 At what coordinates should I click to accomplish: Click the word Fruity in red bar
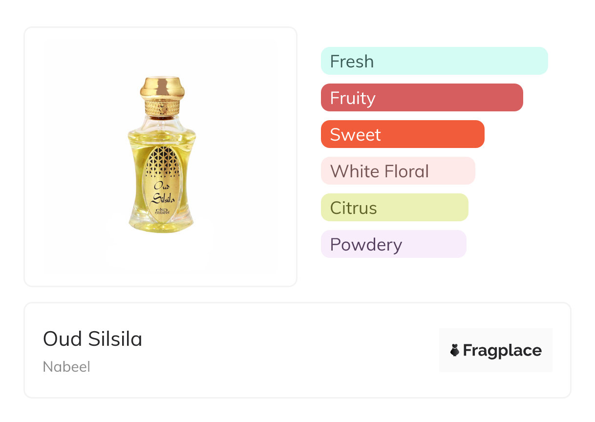pyautogui.click(x=353, y=98)
